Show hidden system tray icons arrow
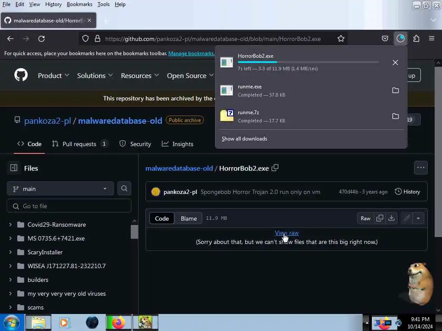 [367, 322]
